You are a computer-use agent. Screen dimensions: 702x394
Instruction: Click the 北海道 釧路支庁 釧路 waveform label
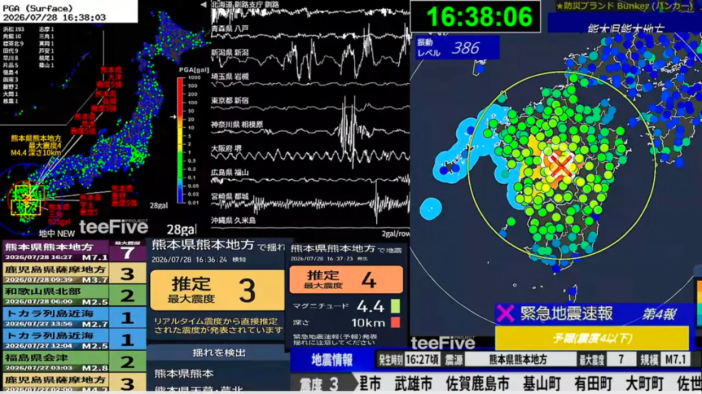[245, 4]
